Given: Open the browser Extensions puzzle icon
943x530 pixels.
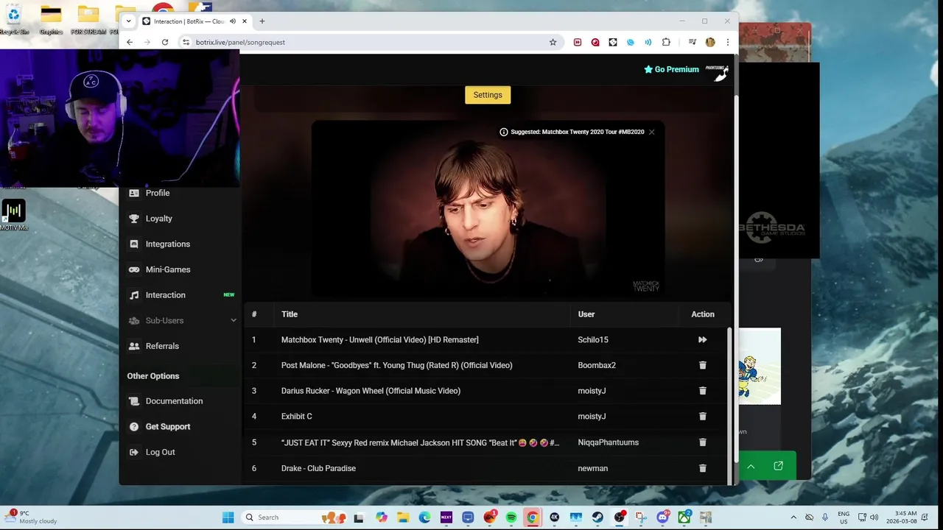Looking at the screenshot, I should (666, 42).
